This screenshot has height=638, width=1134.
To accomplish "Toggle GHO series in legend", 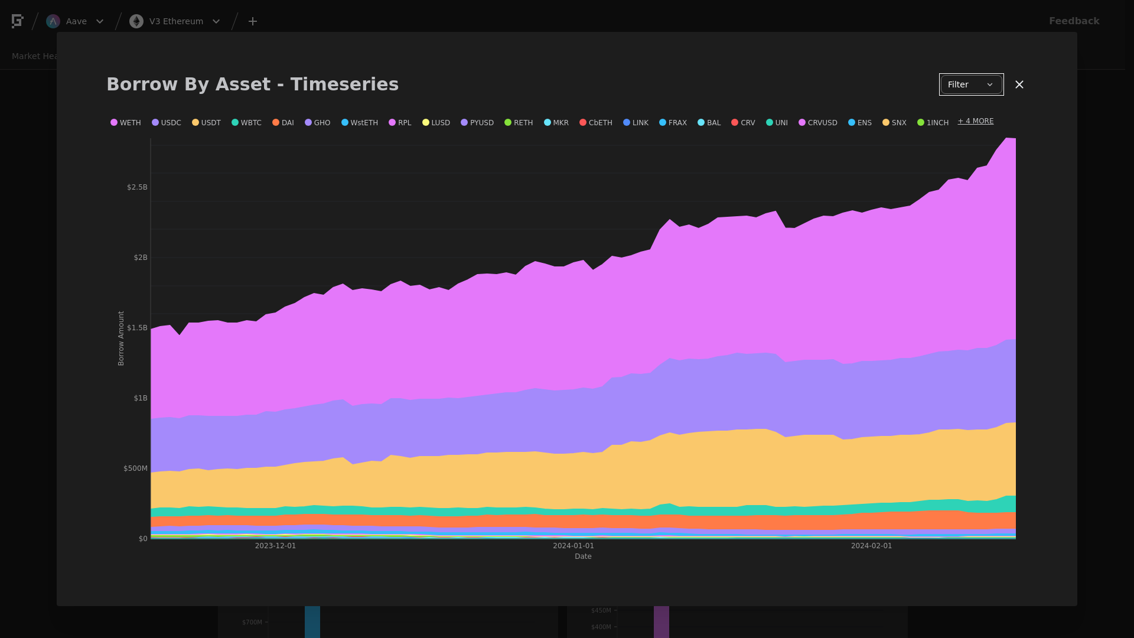I will [318, 123].
